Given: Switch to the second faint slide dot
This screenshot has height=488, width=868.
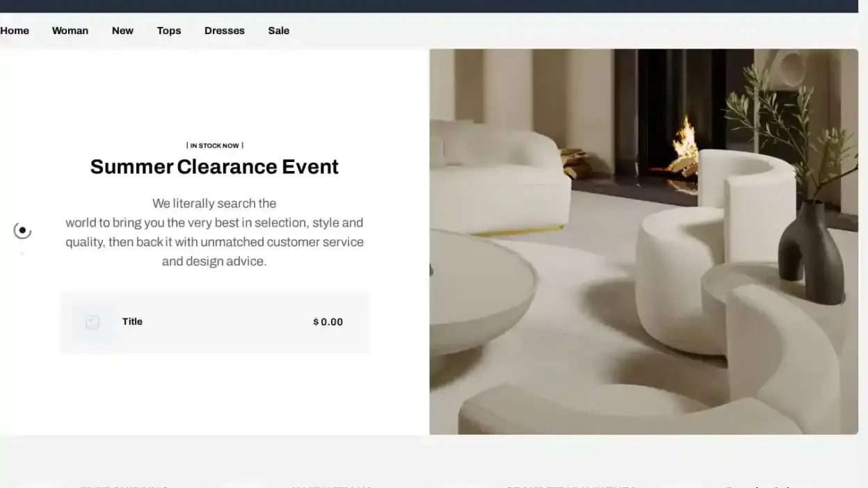Looking at the screenshot, I should click(x=22, y=254).
